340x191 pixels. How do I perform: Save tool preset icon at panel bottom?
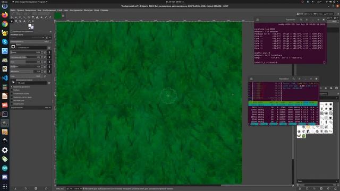[x=15, y=189]
